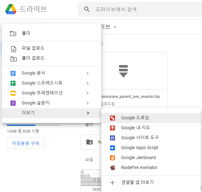Viewport: 202px width, 192px height.
Task: Click the NodeFire Animator flame icon
Action: 112,168
